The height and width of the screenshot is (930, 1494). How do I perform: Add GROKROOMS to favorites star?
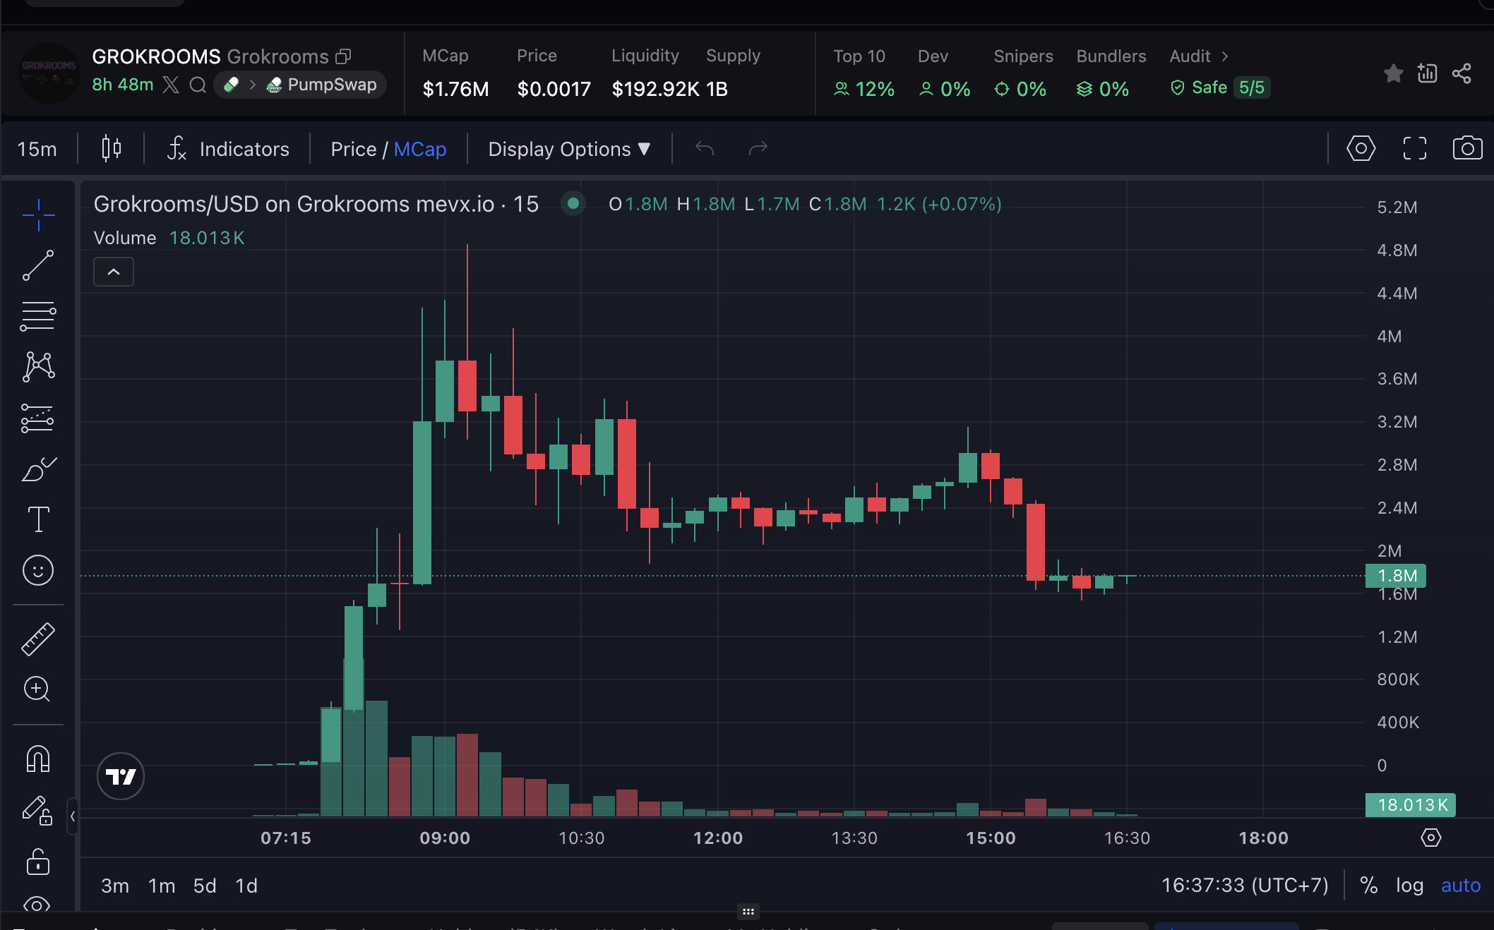coord(1393,73)
